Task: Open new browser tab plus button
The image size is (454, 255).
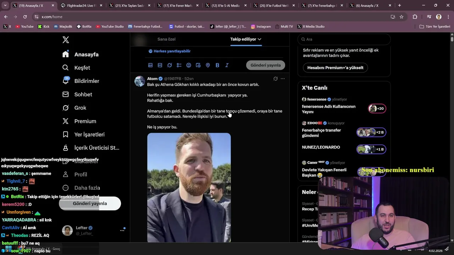Action: click(x=399, y=5)
